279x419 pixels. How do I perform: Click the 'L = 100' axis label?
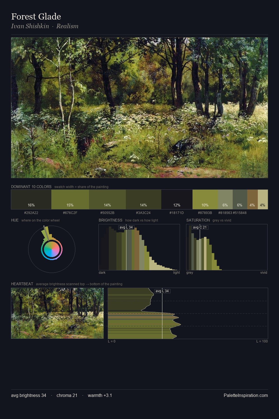(262, 341)
